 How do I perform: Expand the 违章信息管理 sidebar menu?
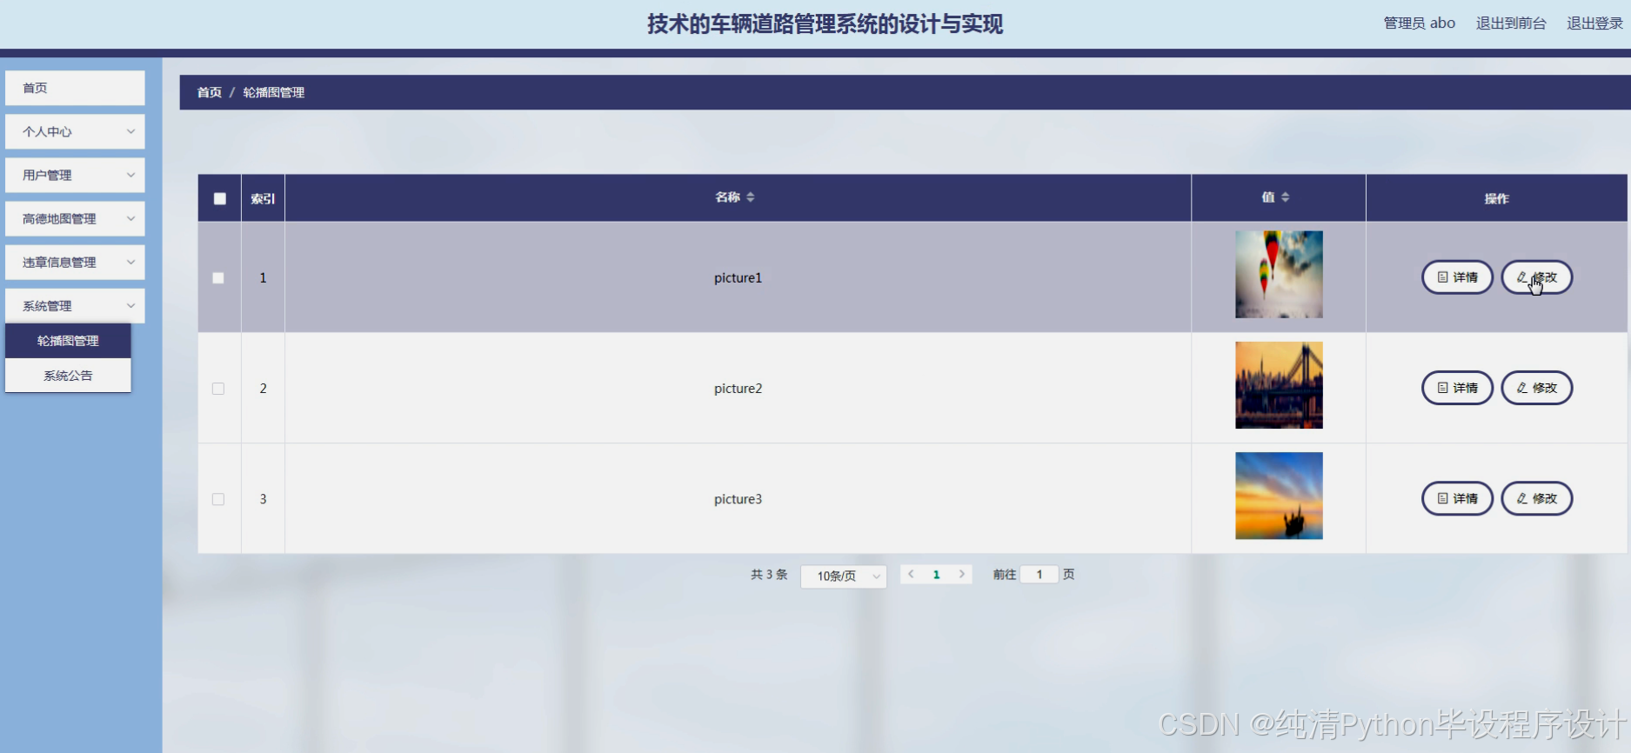(75, 262)
